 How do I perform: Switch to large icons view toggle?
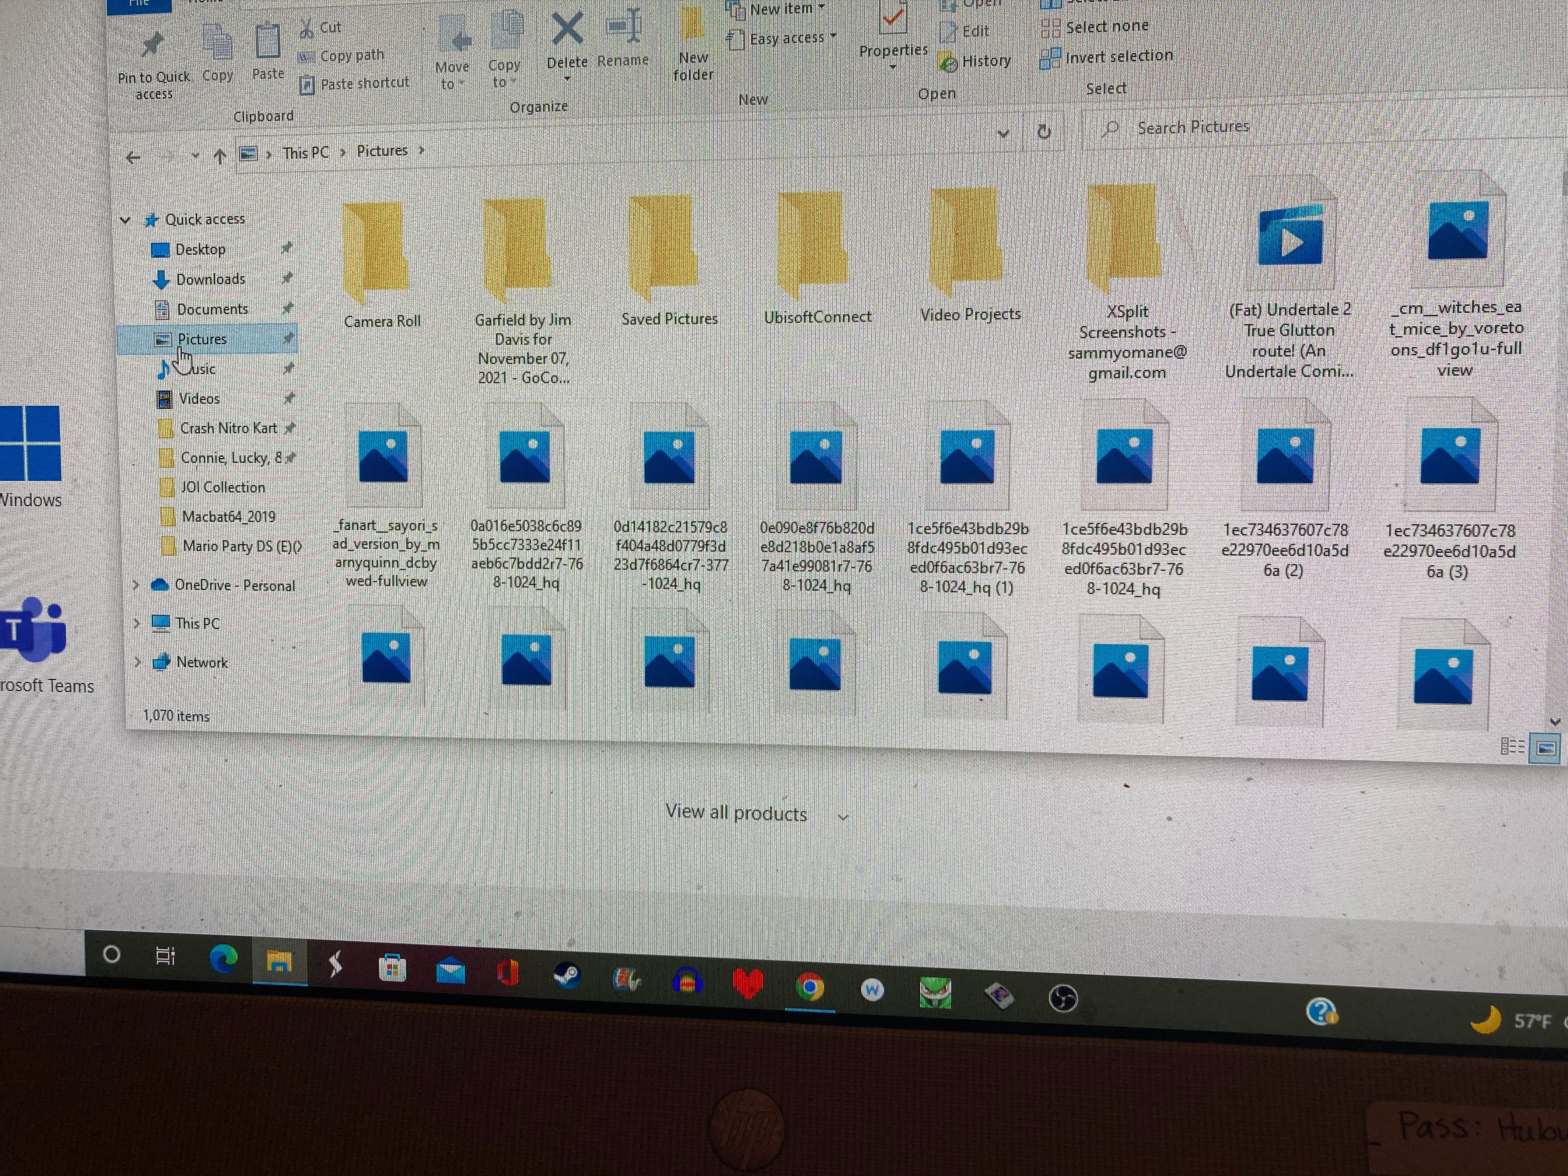coord(1546,749)
